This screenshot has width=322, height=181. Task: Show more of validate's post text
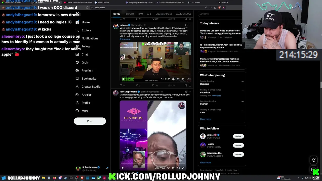click(x=125, y=39)
